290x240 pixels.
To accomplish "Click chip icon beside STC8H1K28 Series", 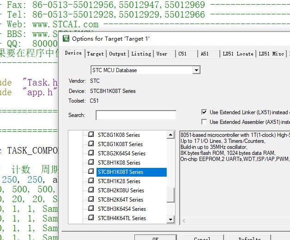I will click(x=91, y=180).
